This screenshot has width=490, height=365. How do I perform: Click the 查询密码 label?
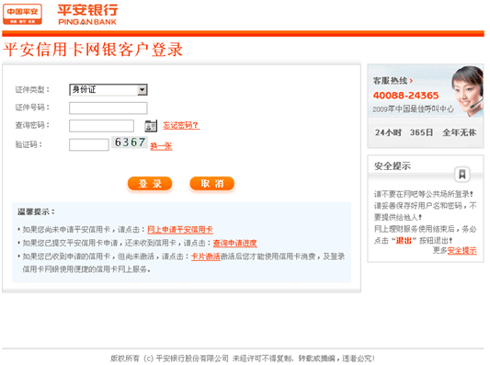32,125
